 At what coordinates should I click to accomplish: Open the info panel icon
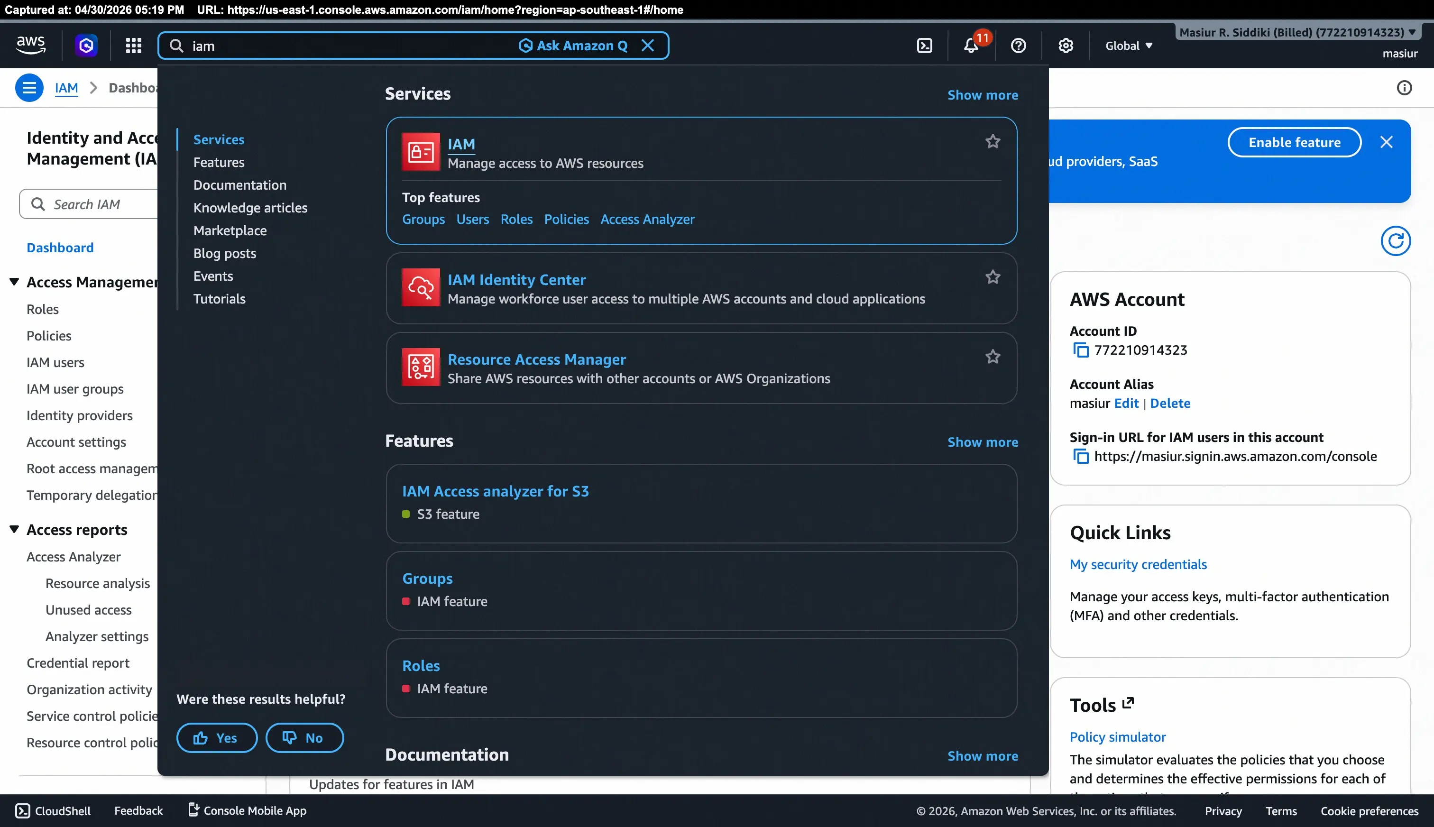[1404, 87]
